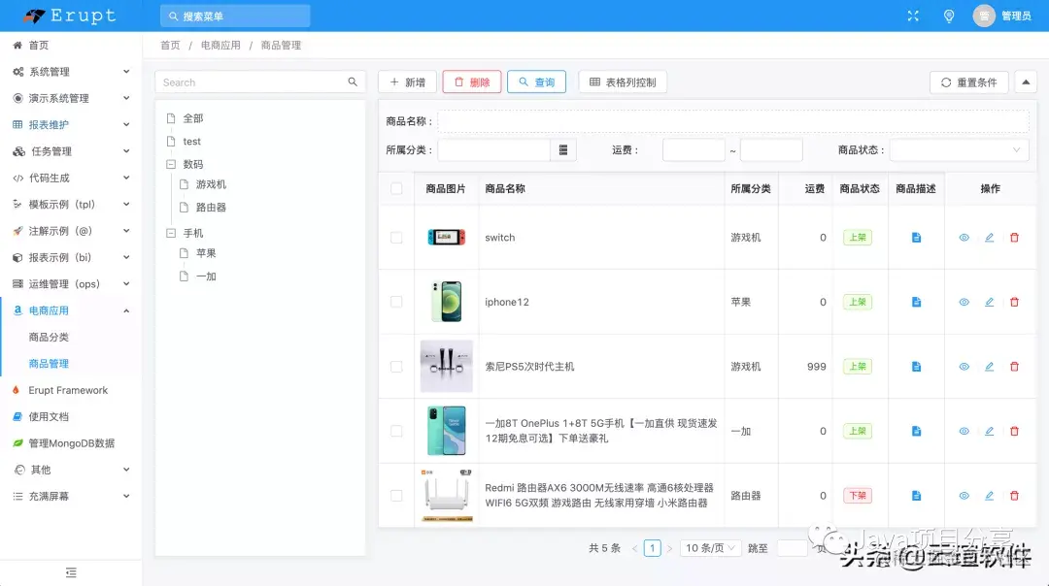Open the 商品描述 document icon for switch
This screenshot has height=586, width=1049.
coord(916,237)
